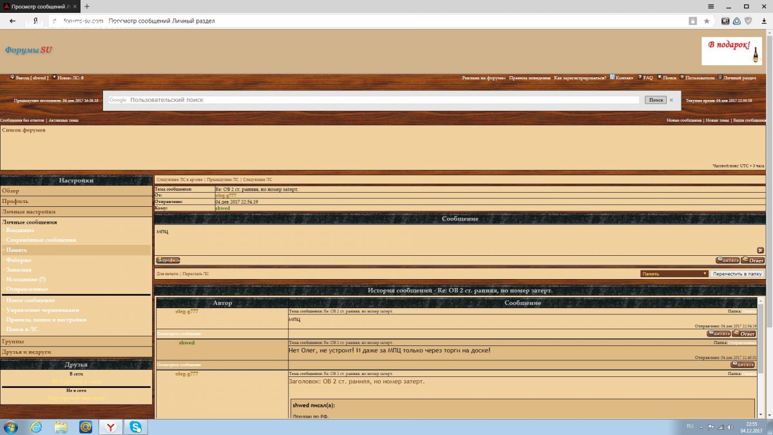Click the Переместить в папку button

tap(737, 274)
